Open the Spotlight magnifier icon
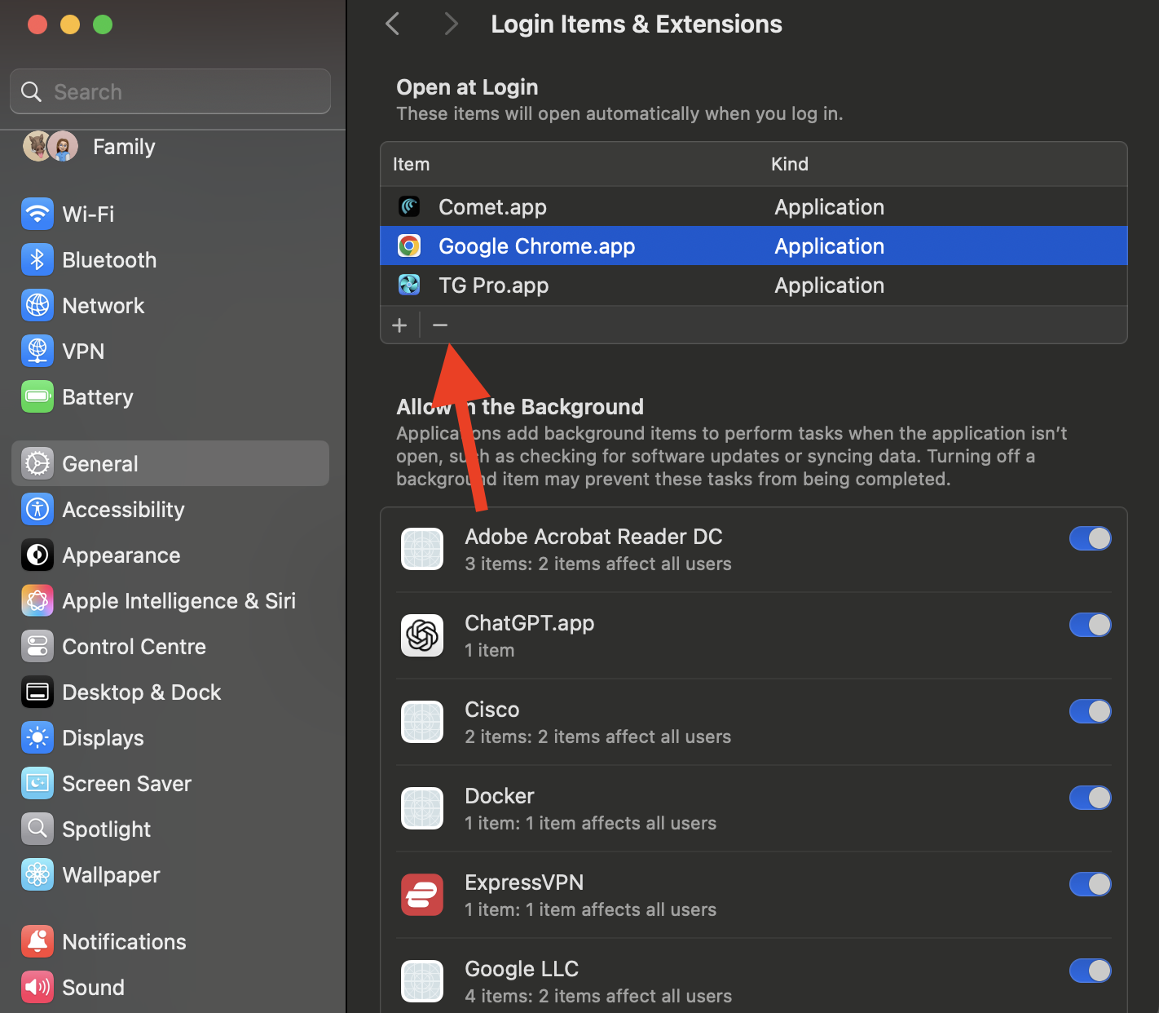1159x1013 pixels. pos(37,829)
